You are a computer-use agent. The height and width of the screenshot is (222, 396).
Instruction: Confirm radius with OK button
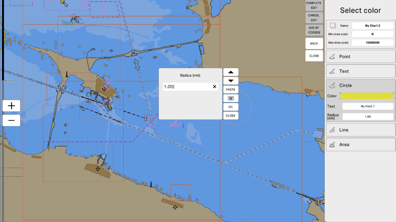point(231,107)
